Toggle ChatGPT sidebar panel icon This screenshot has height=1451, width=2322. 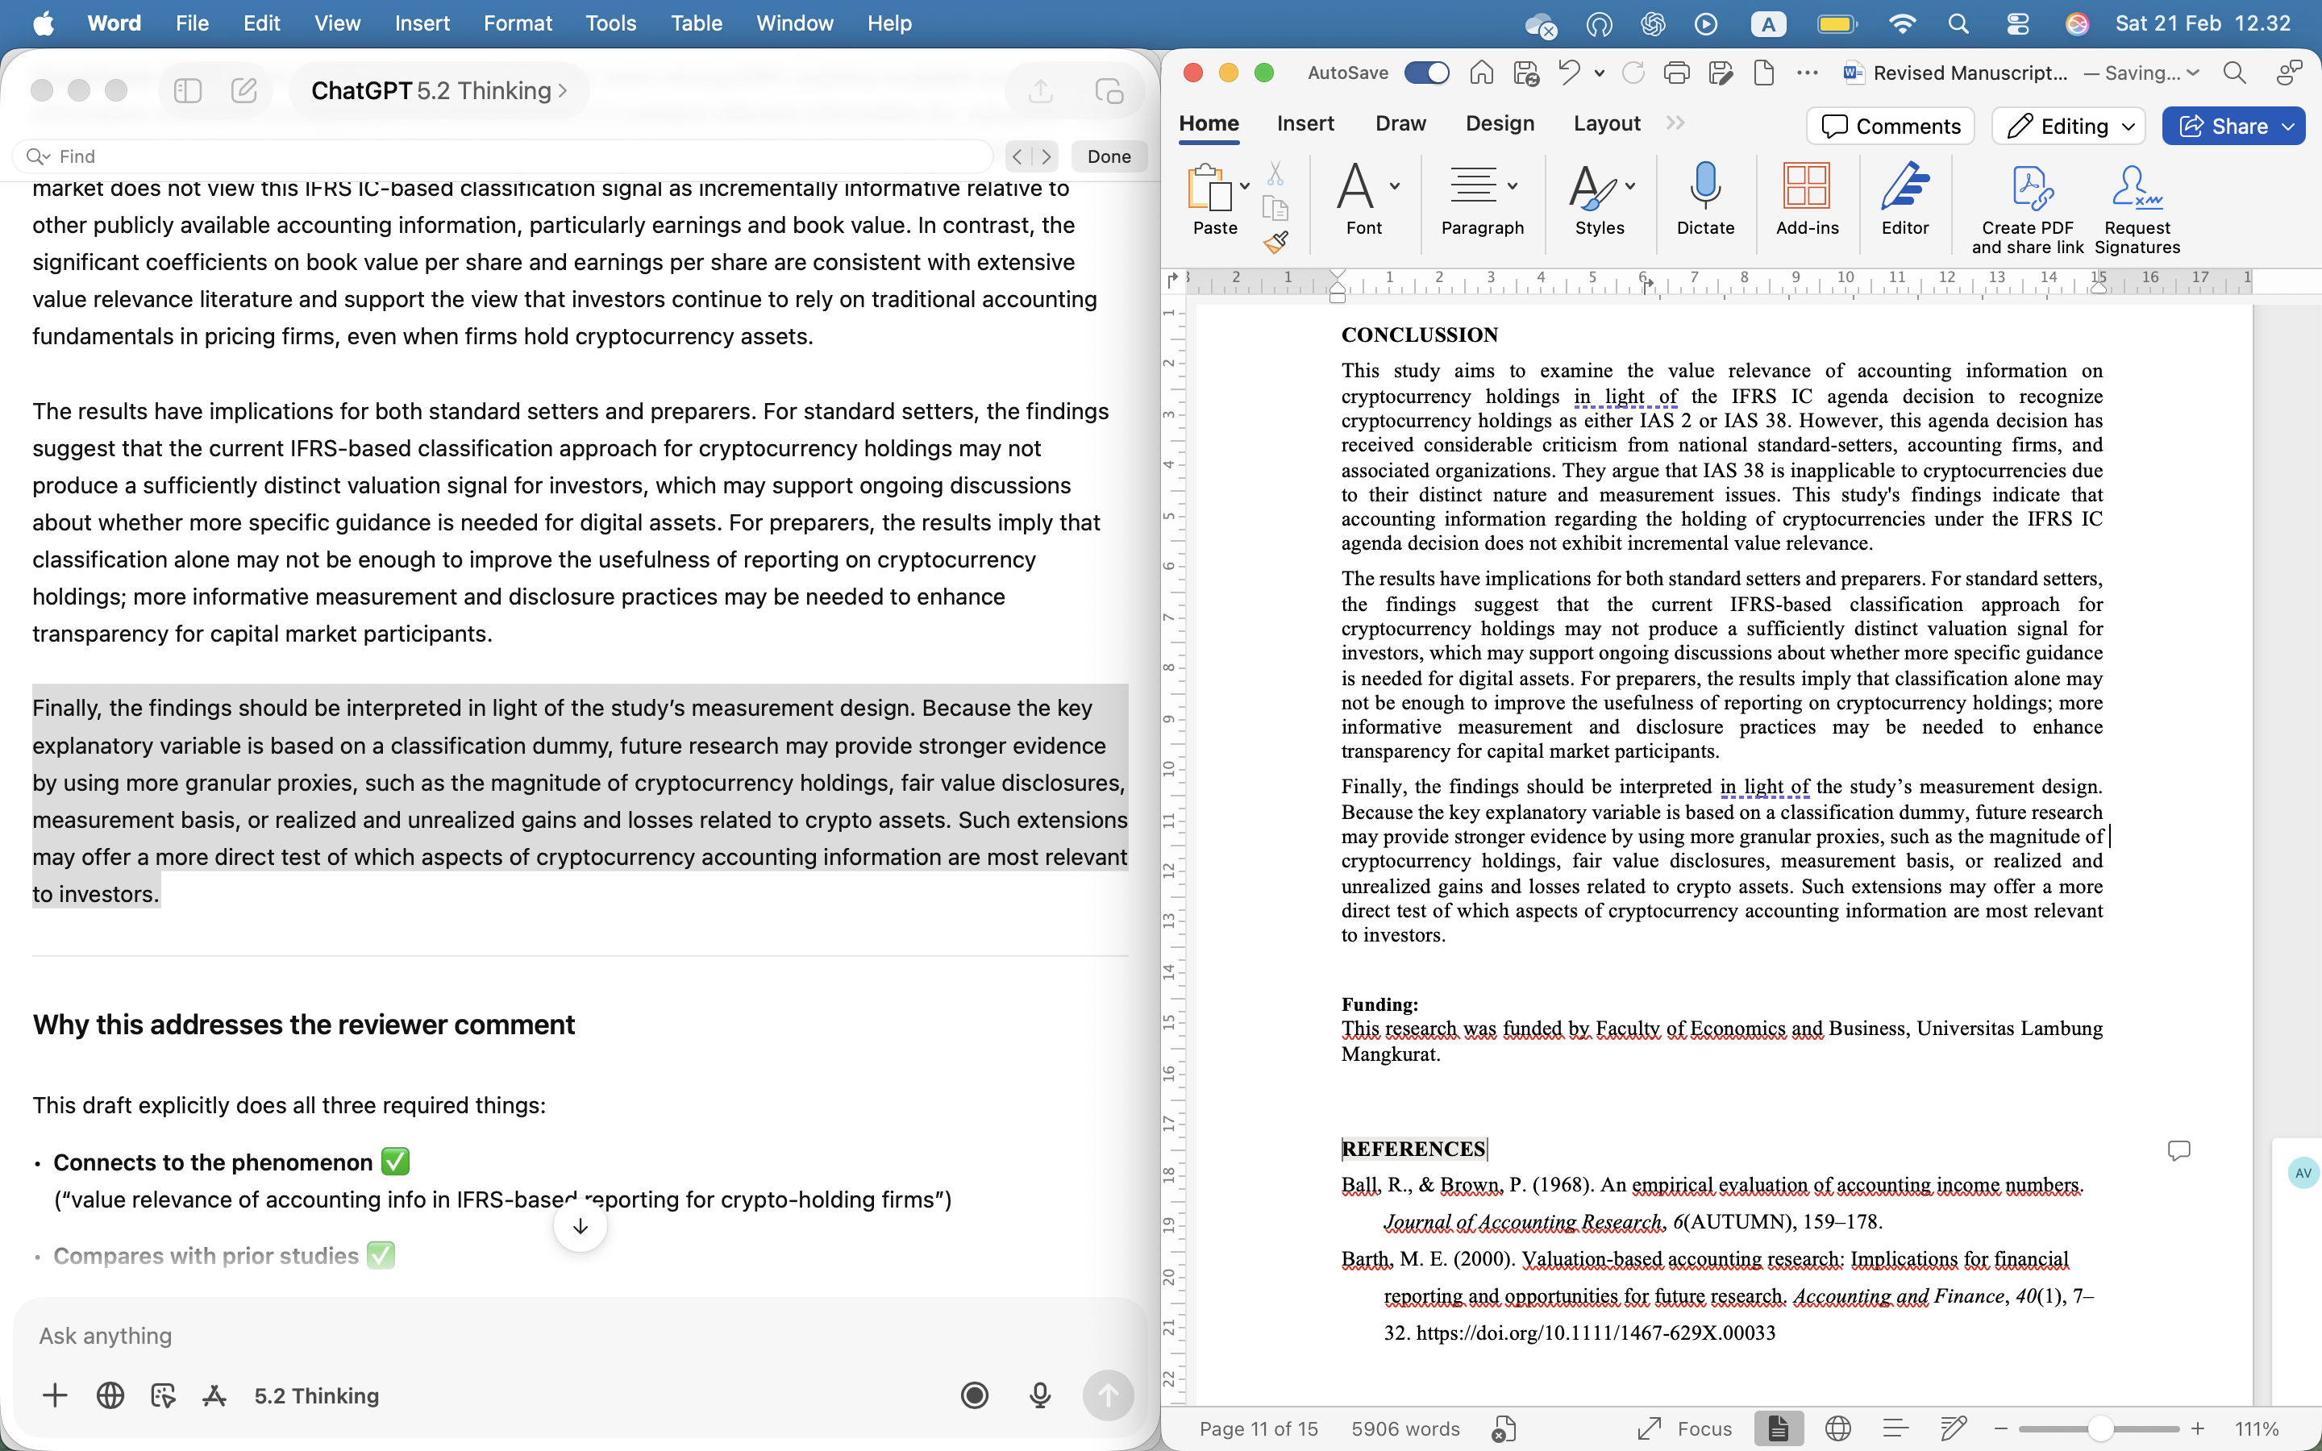tap(188, 90)
